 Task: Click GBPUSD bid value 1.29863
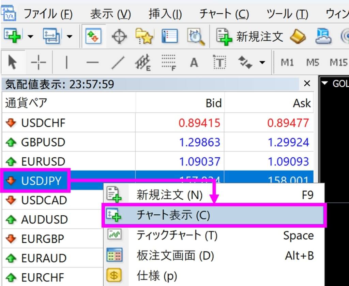(x=200, y=142)
